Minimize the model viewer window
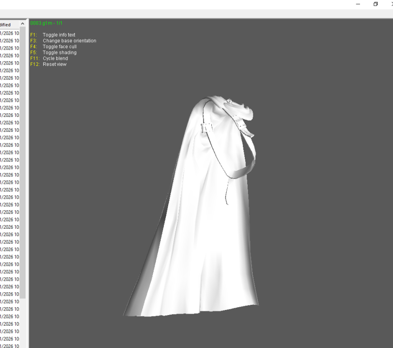Image resolution: width=393 pixels, height=348 pixels. tap(358, 4)
